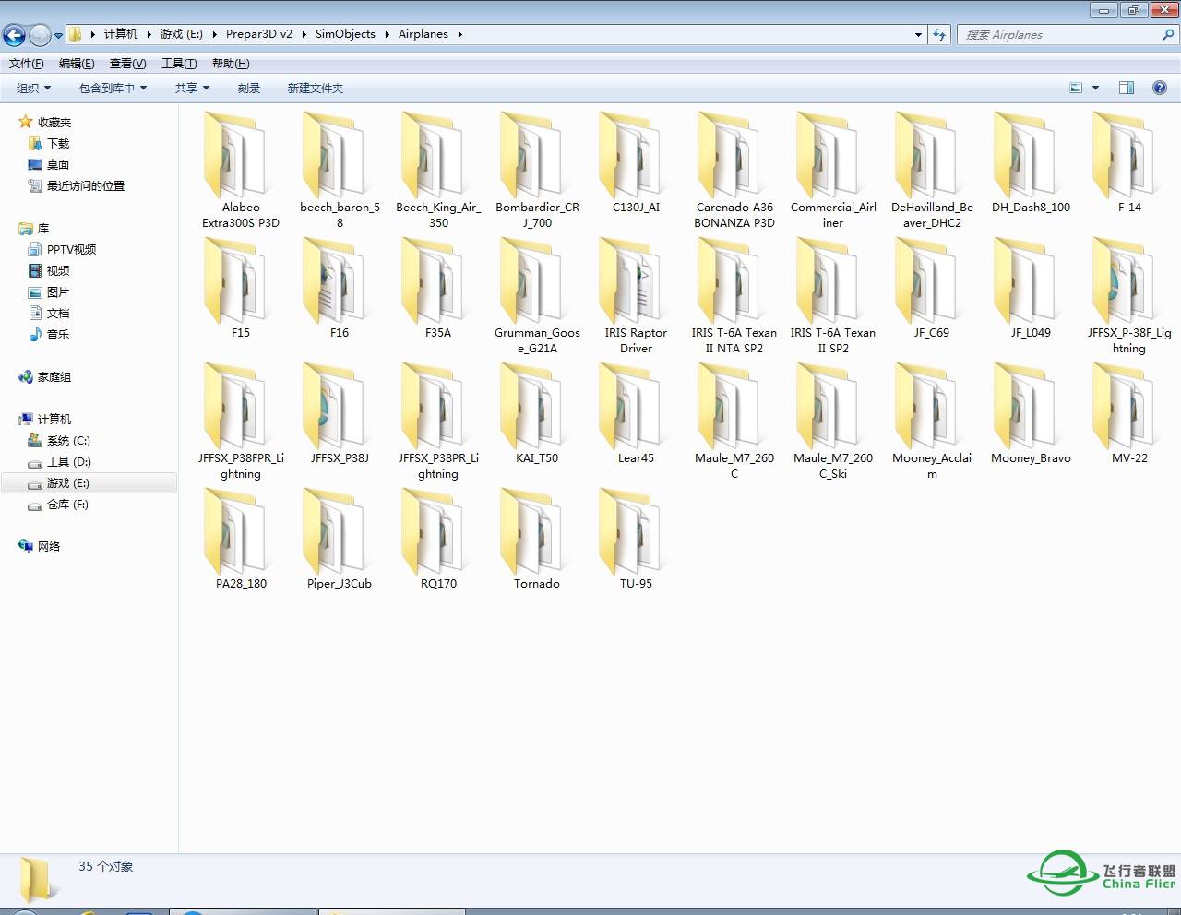Expand the address bar history dropdown
1181x915 pixels.
(918, 34)
